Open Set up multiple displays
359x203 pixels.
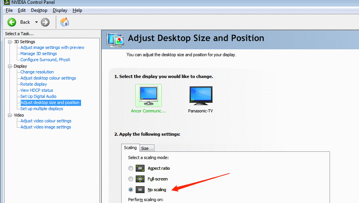pos(42,109)
